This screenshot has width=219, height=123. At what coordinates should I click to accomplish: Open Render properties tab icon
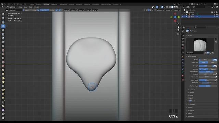[183, 36]
